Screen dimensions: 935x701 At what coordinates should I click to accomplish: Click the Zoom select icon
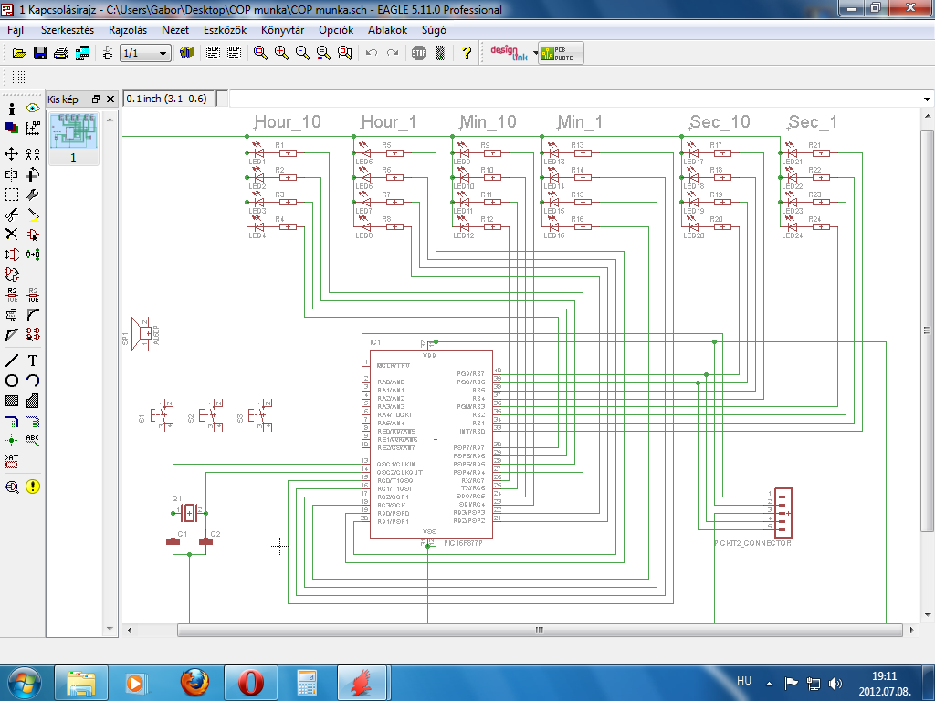(344, 53)
